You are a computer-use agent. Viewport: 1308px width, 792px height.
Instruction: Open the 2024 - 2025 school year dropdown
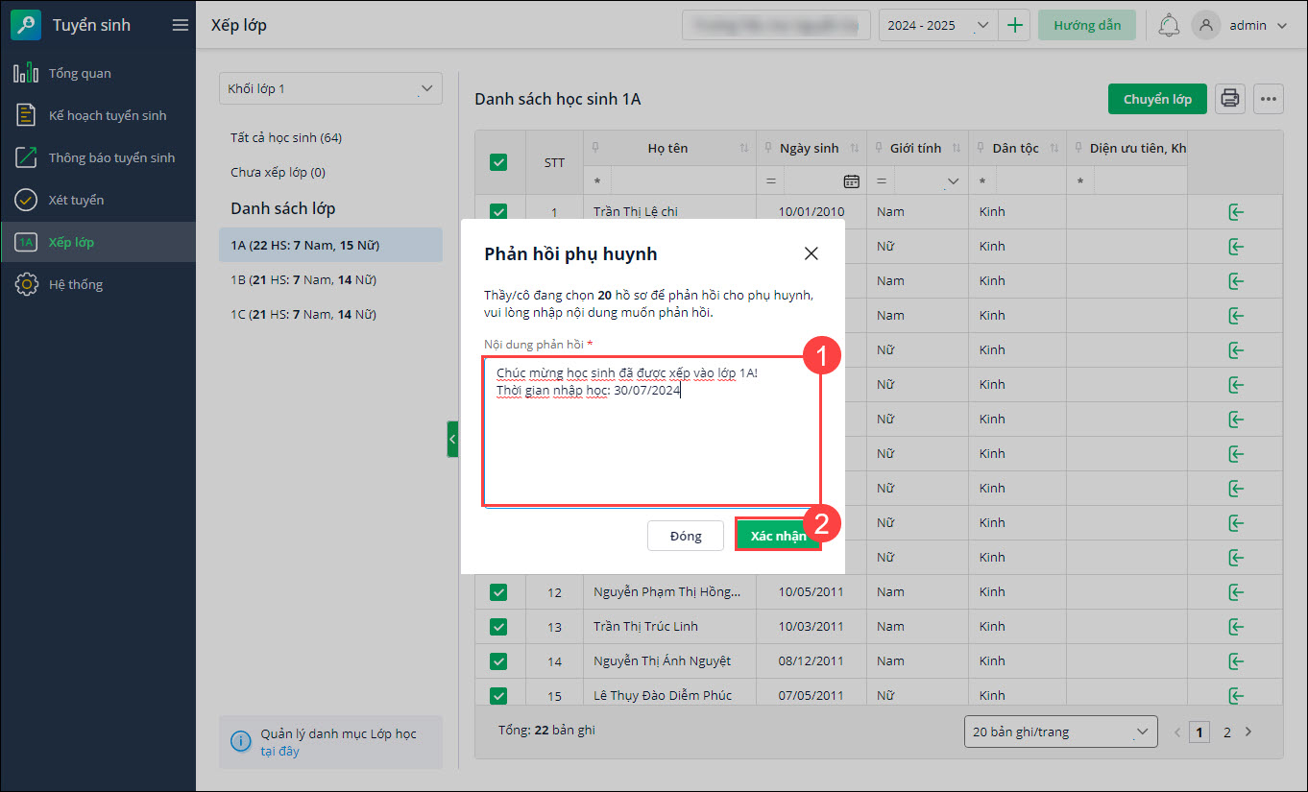pos(938,25)
